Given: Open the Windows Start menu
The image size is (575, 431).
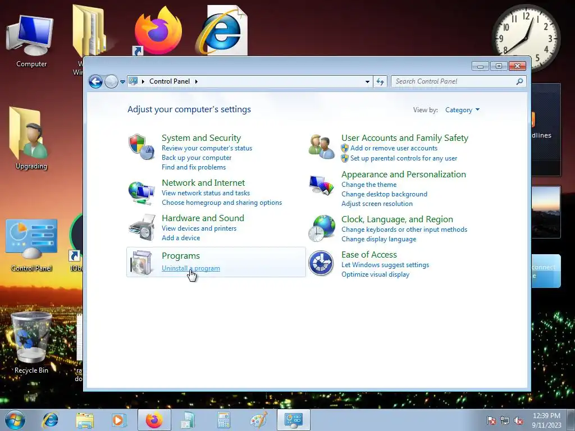Looking at the screenshot, I should (x=15, y=420).
